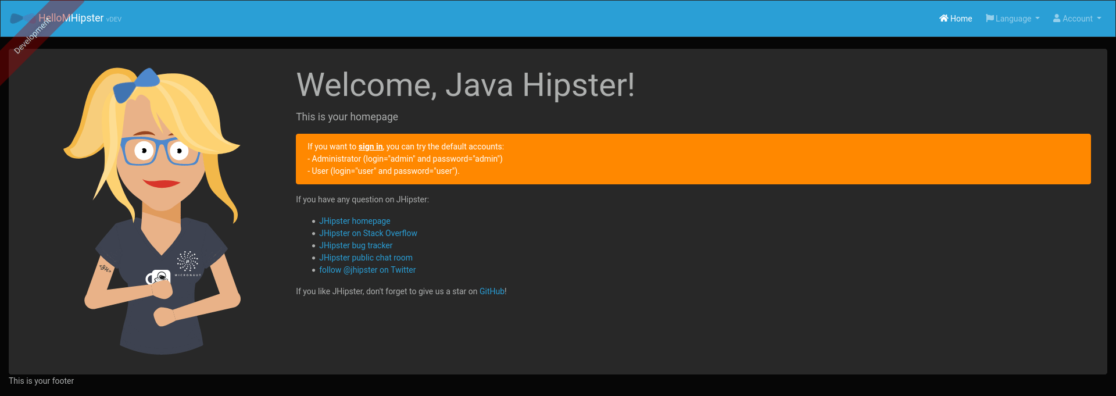This screenshot has width=1116, height=396.
Task: Visit the JHipster bug tracker link
Action: click(x=356, y=245)
